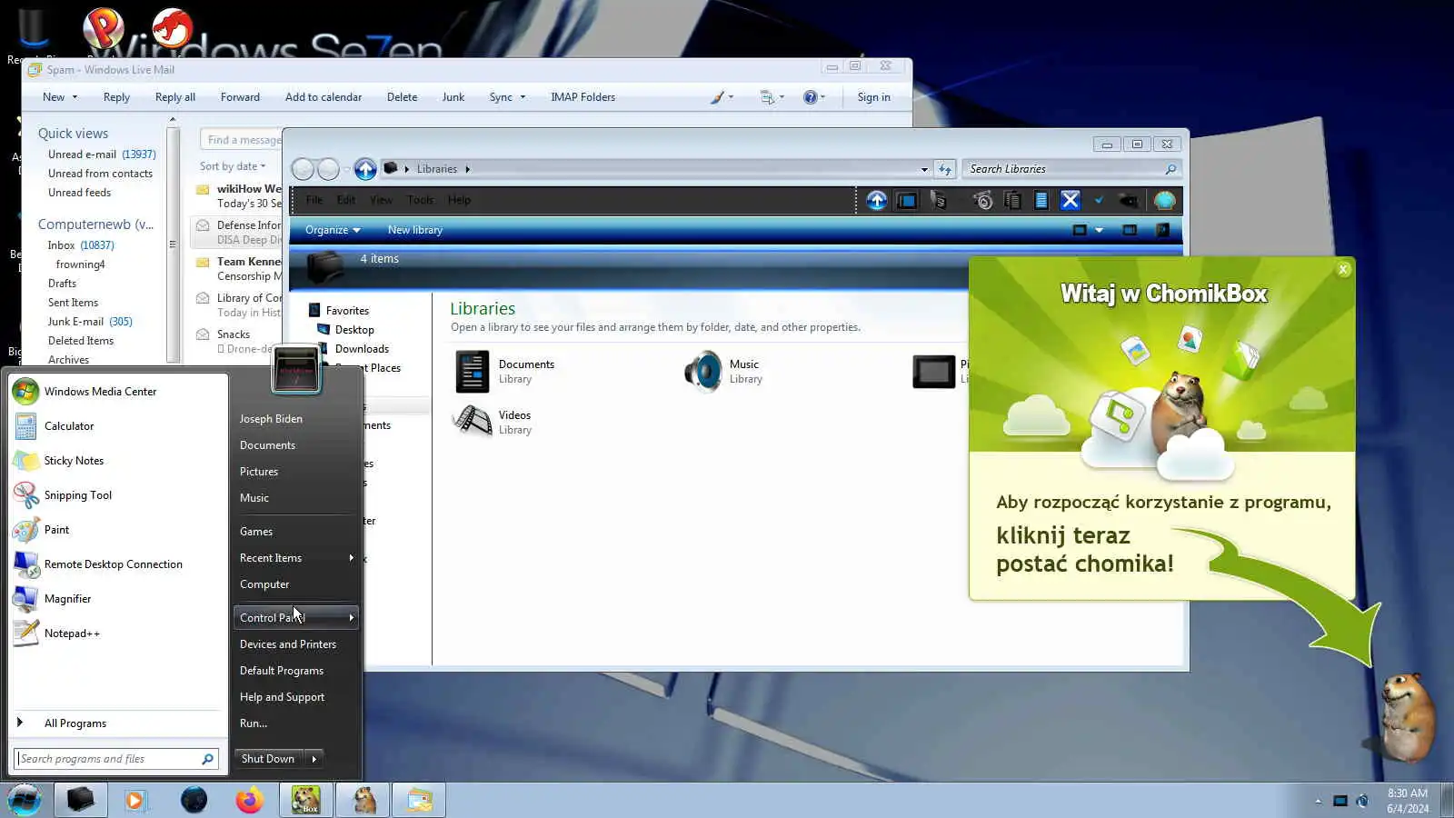This screenshot has height=818, width=1454.
Task: Launch Notepad++ from Start menu
Action: click(x=117, y=633)
